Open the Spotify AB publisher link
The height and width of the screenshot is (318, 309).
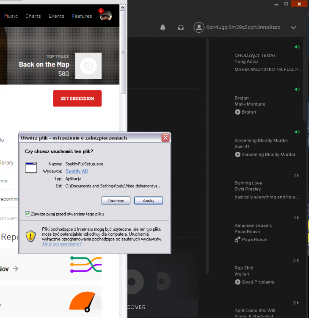pos(77,171)
